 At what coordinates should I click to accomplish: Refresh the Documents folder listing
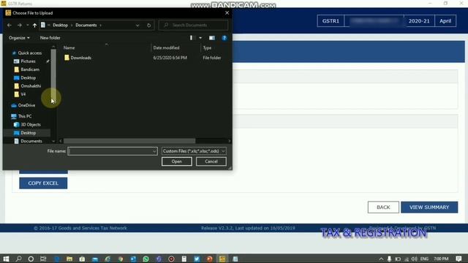[148, 26]
